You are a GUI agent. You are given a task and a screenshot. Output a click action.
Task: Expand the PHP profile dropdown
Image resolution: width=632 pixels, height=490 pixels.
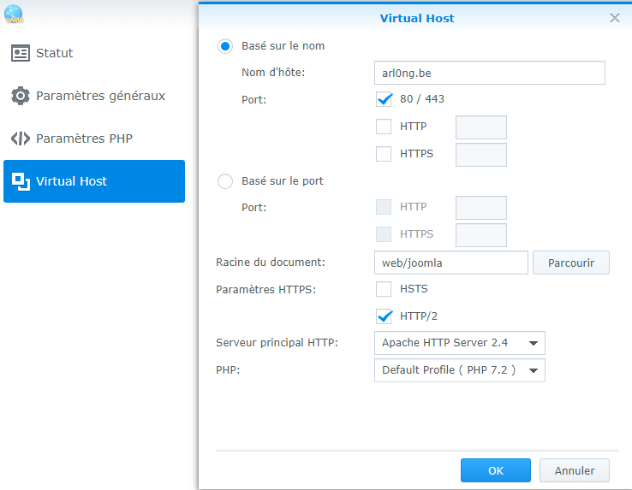point(460,370)
